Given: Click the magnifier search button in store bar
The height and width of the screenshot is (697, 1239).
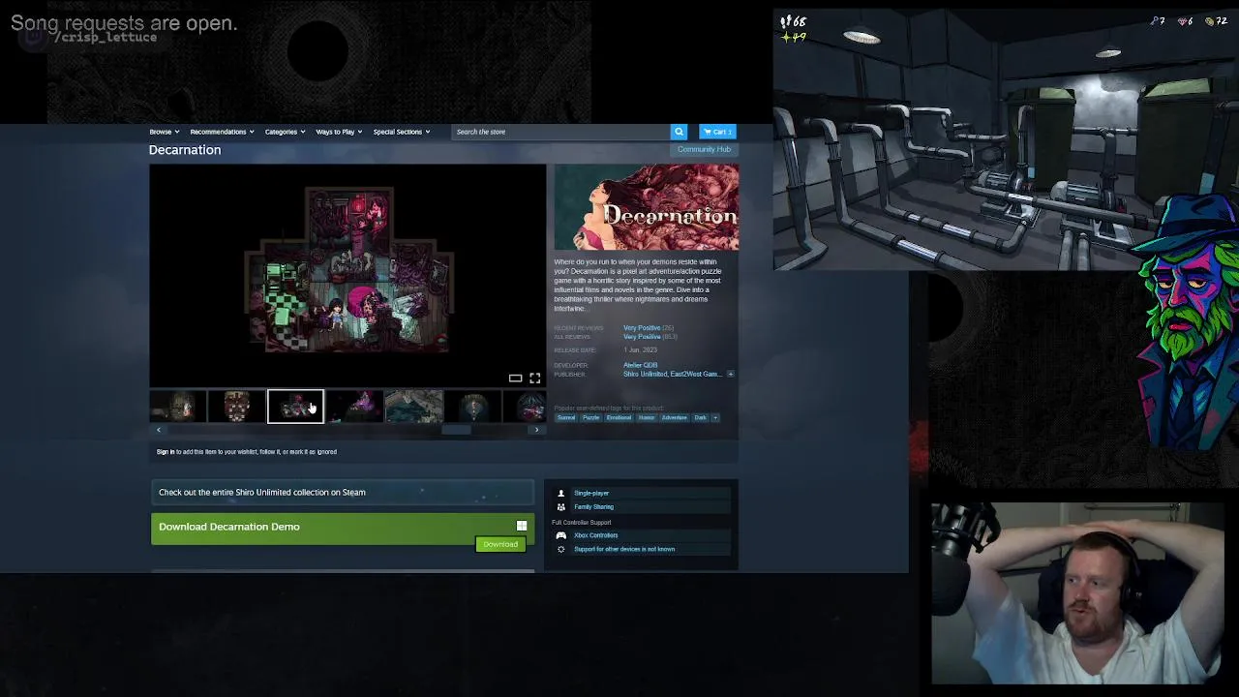Looking at the screenshot, I should (x=679, y=132).
